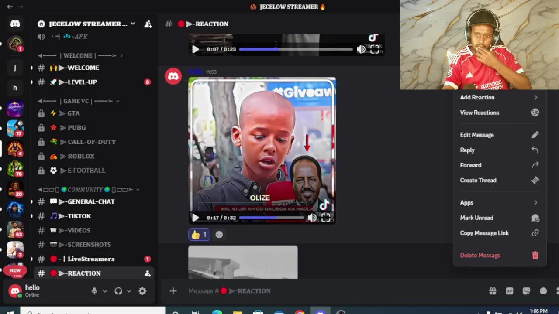Select Mark Unread option

tap(500, 218)
